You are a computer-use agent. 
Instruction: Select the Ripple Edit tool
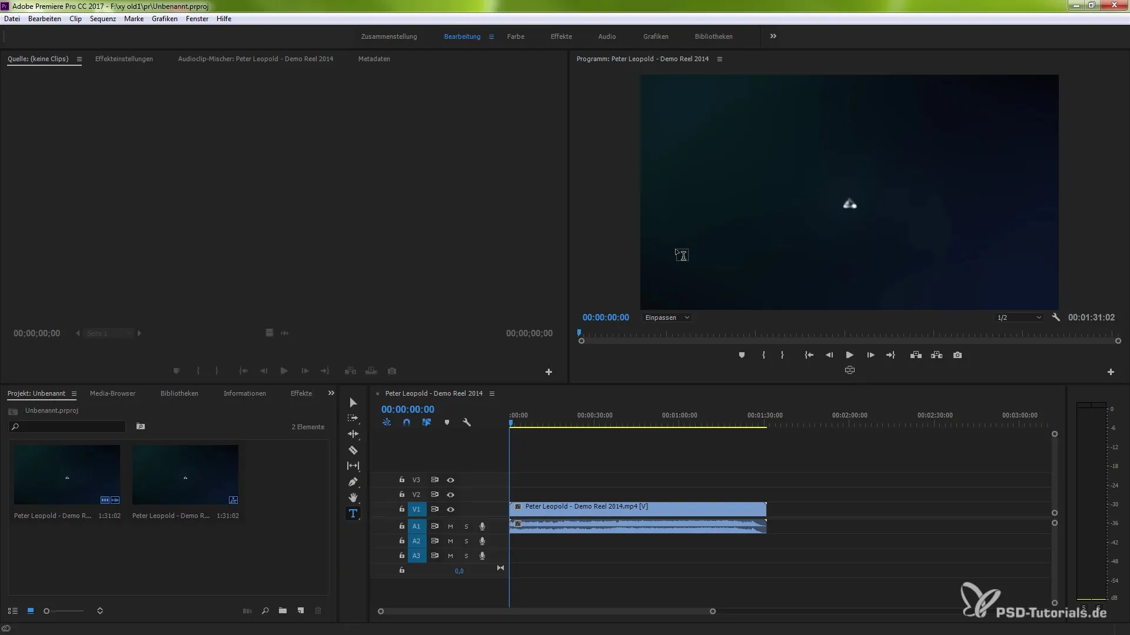click(353, 434)
